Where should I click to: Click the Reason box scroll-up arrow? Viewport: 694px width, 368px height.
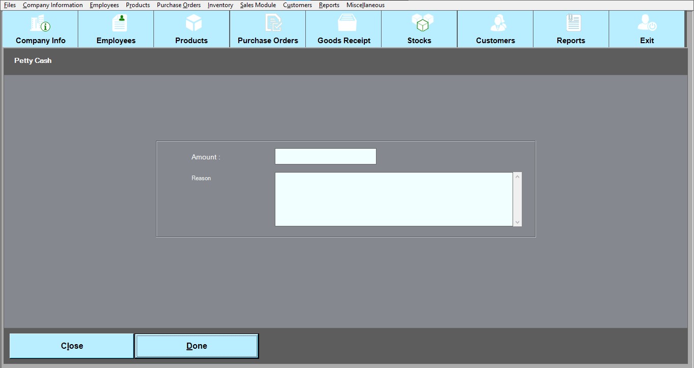tap(517, 177)
